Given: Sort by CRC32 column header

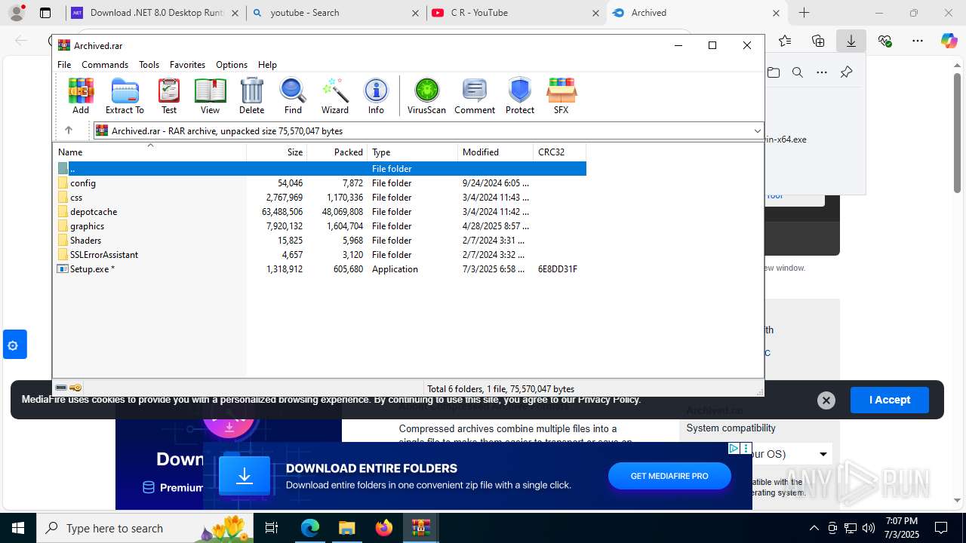Looking at the screenshot, I should pyautogui.click(x=560, y=152).
